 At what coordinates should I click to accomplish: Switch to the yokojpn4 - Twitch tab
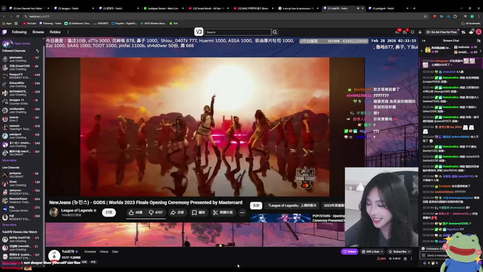point(388,8)
